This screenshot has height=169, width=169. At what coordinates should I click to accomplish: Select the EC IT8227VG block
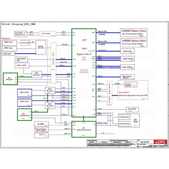coord(84,129)
